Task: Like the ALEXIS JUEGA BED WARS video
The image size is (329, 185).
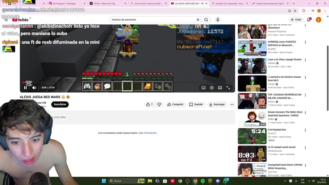Action: click(x=149, y=104)
